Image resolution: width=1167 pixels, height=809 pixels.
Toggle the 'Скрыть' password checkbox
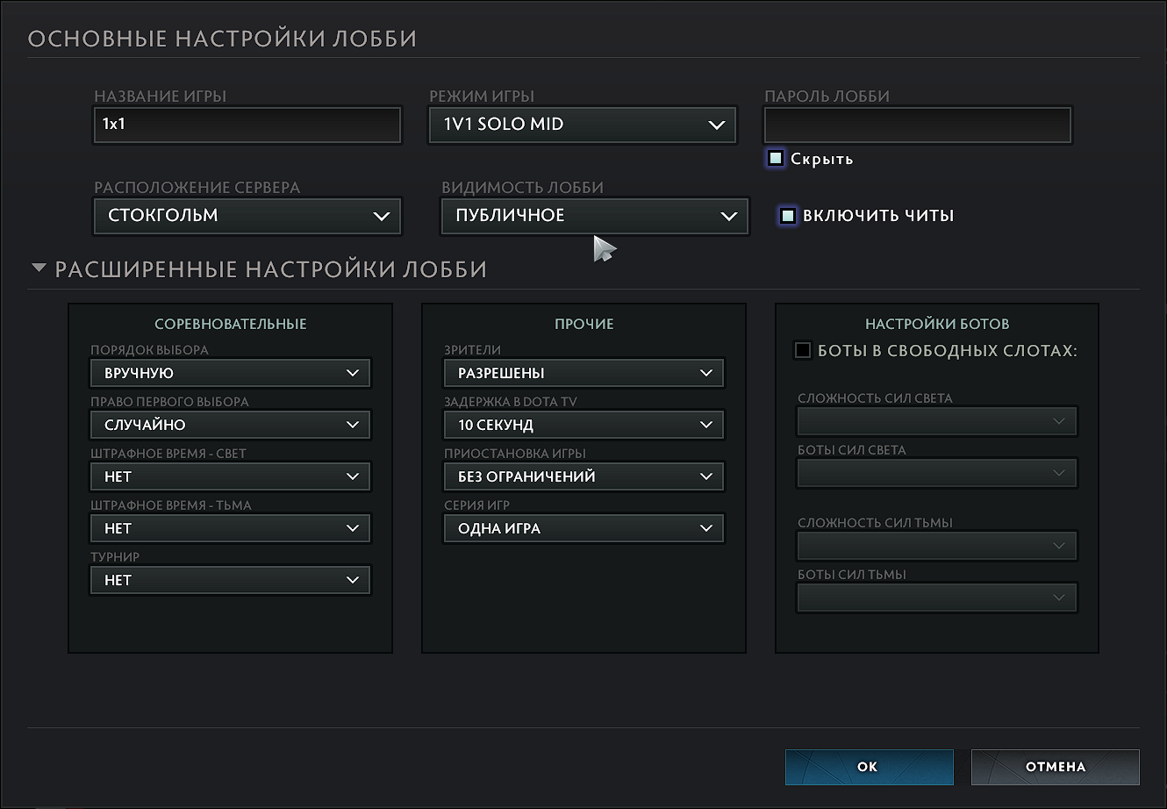coord(776,159)
